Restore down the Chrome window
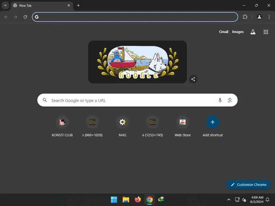 tap(256, 5)
